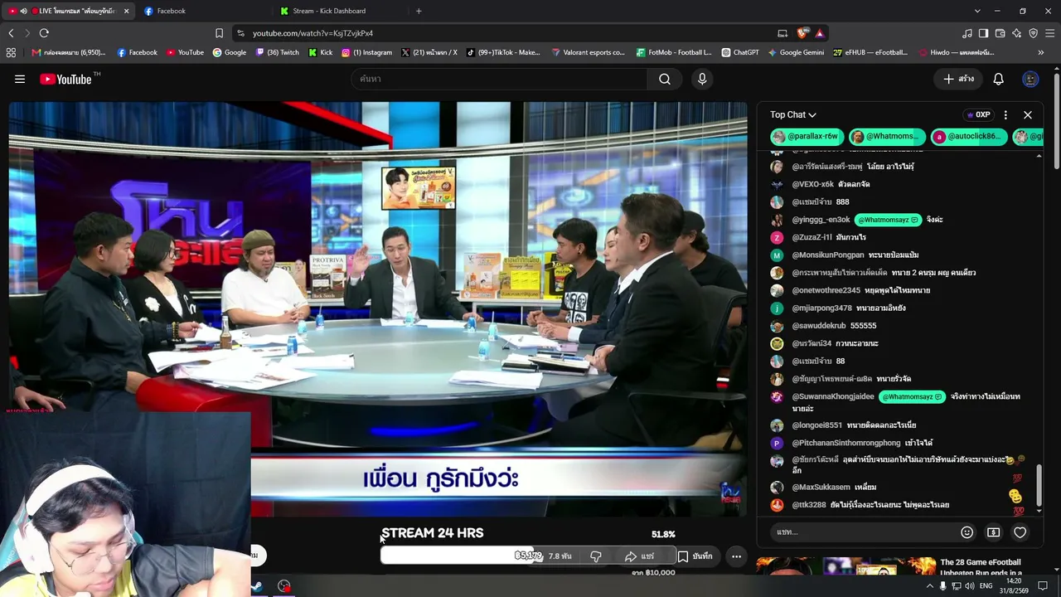Switch to Stream - Kick Dashboard tab
This screenshot has height=597, width=1061.
pos(340,11)
